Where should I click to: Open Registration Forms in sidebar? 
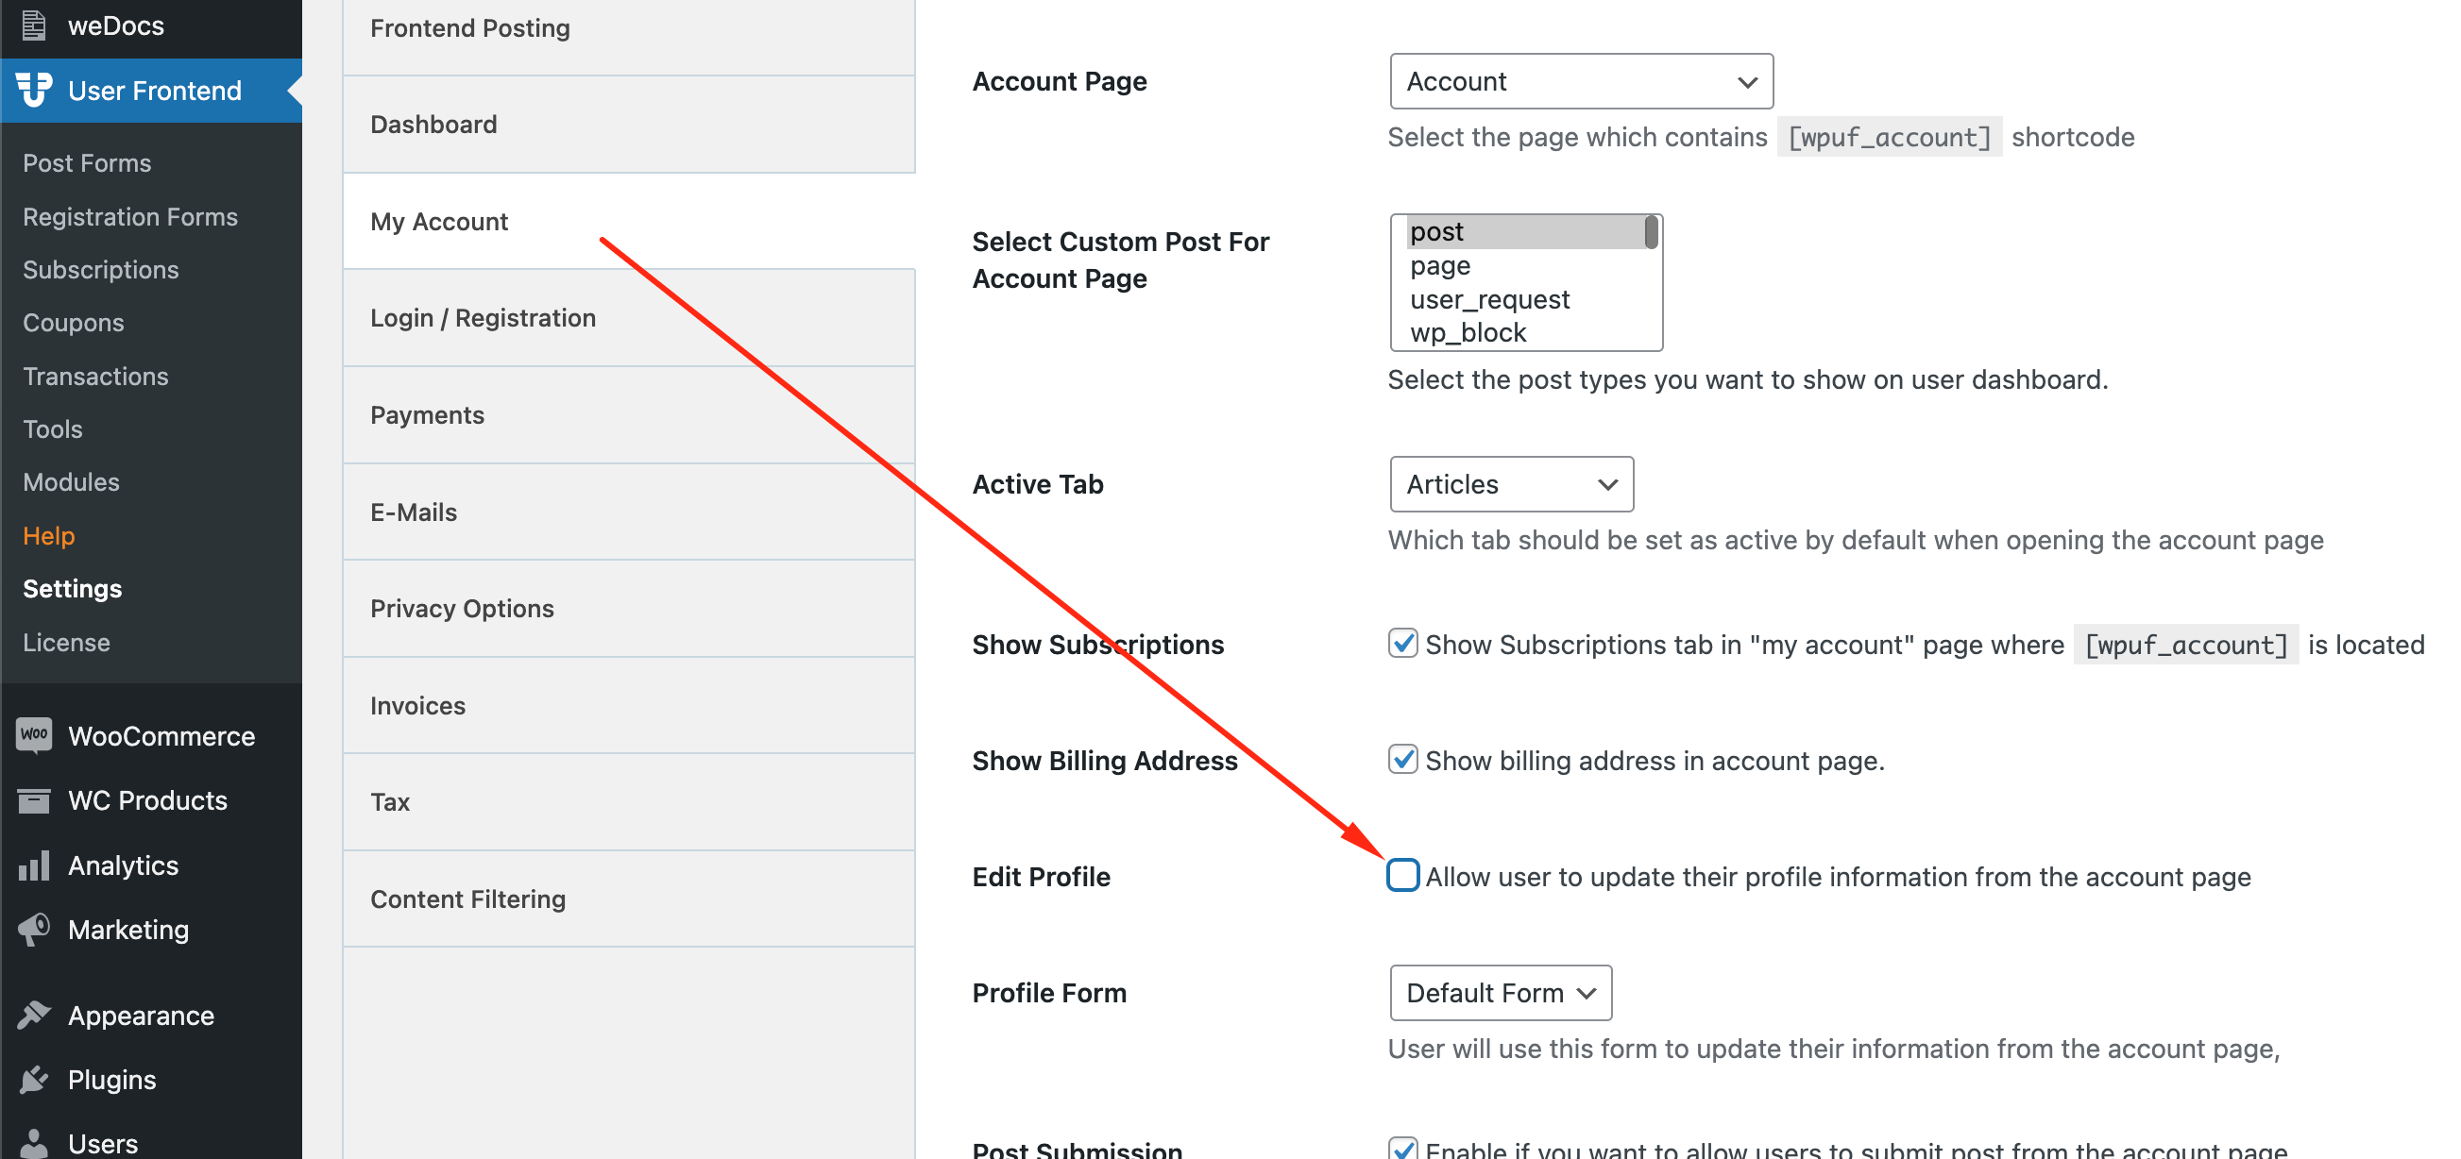tap(130, 217)
